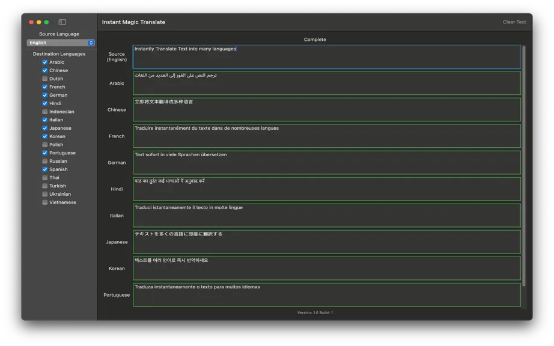Click the translations list vertical scrollbar
The width and height of the screenshot is (554, 346).
[523, 166]
